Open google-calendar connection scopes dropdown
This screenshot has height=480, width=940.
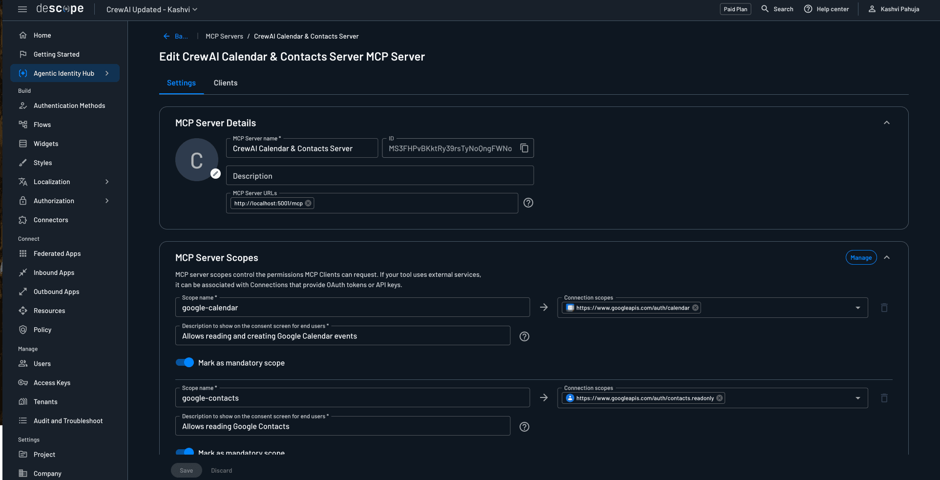(858, 308)
